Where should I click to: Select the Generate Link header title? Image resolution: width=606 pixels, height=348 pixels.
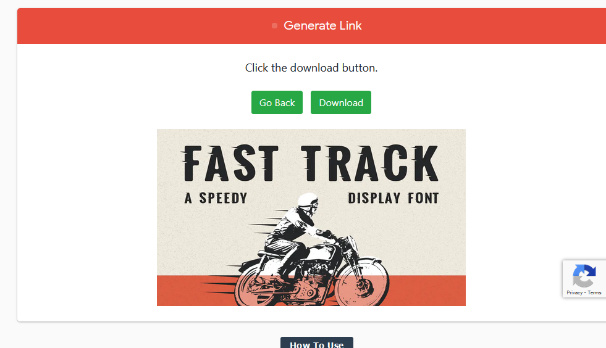pyautogui.click(x=322, y=25)
